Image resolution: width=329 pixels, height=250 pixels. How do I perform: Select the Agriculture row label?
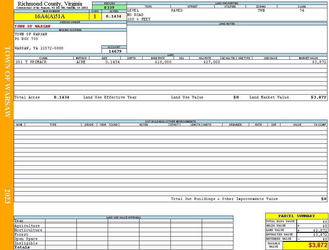(x=27, y=226)
